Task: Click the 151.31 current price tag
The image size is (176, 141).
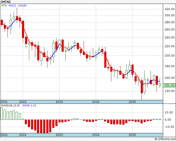Action: coord(169,85)
